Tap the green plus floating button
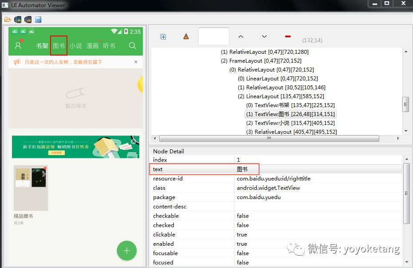 coord(127,251)
